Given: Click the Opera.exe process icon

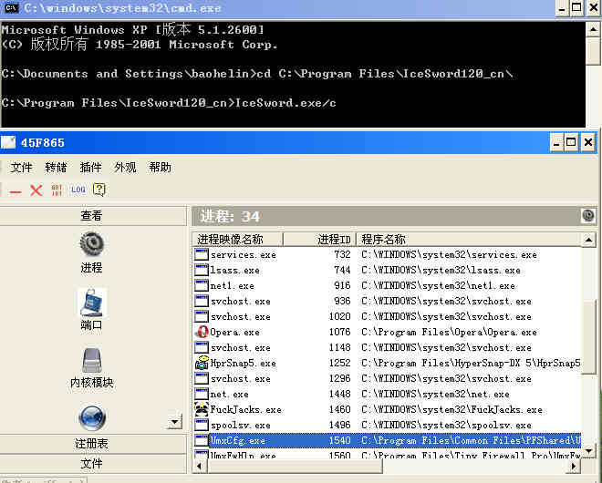Looking at the screenshot, I should pyautogui.click(x=202, y=332).
